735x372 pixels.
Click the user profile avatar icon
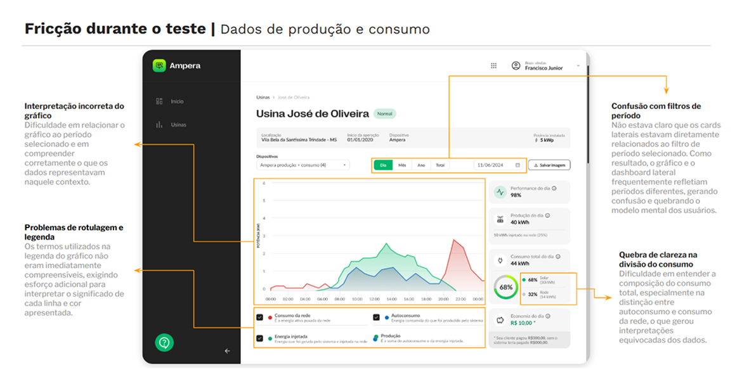click(516, 66)
